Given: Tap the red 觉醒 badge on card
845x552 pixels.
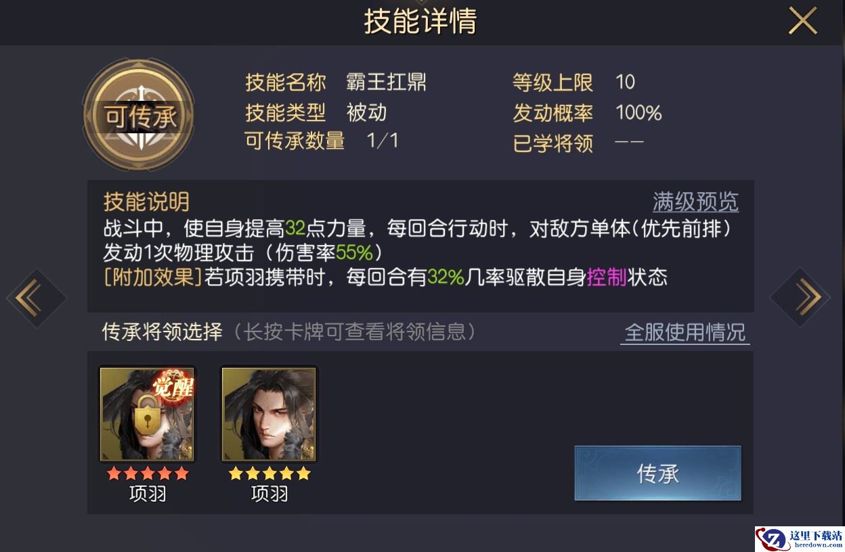Looking at the screenshot, I should tap(174, 386).
